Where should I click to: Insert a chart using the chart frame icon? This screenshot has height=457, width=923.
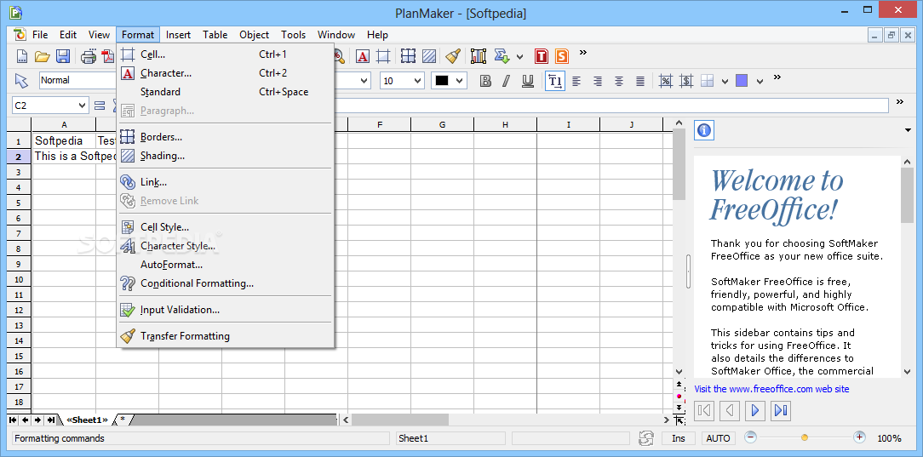[x=479, y=56]
